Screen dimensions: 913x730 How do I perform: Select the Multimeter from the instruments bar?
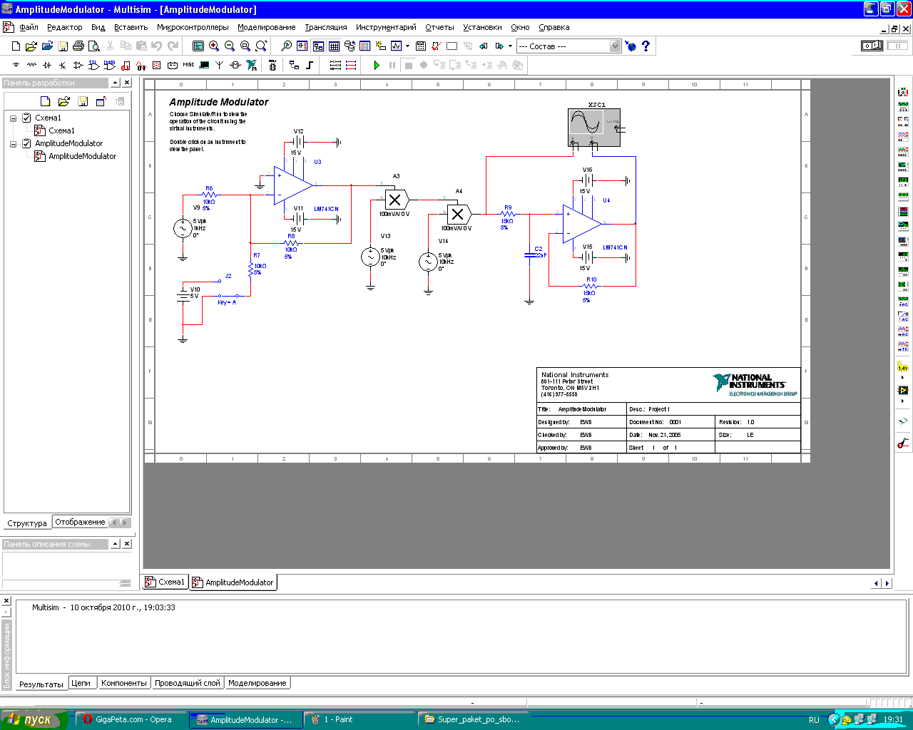[x=903, y=92]
